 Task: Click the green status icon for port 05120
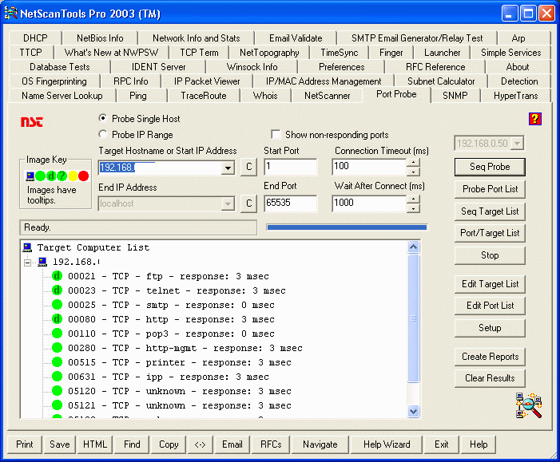(x=58, y=391)
